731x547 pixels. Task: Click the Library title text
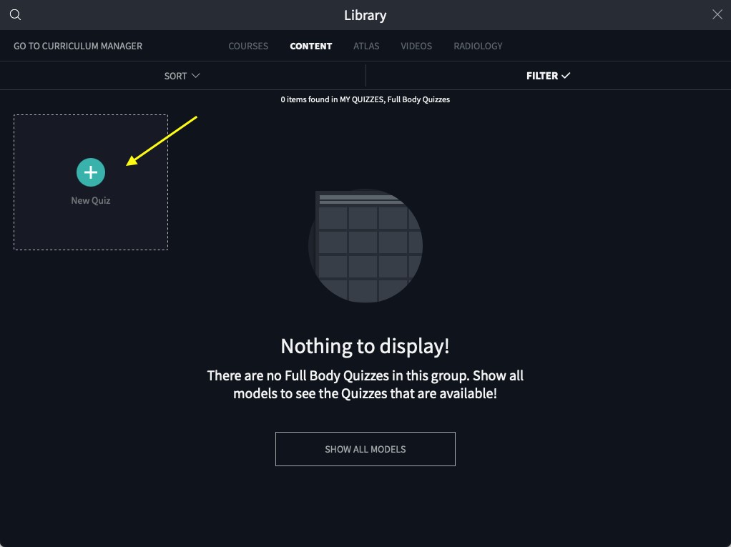pos(365,15)
